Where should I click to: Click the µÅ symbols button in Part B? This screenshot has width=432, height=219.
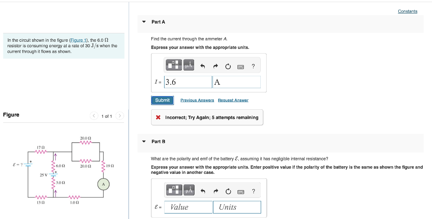pos(188,191)
